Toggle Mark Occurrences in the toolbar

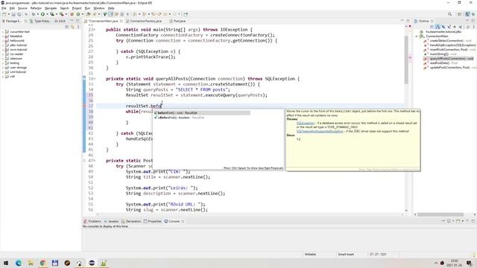tap(111, 14)
